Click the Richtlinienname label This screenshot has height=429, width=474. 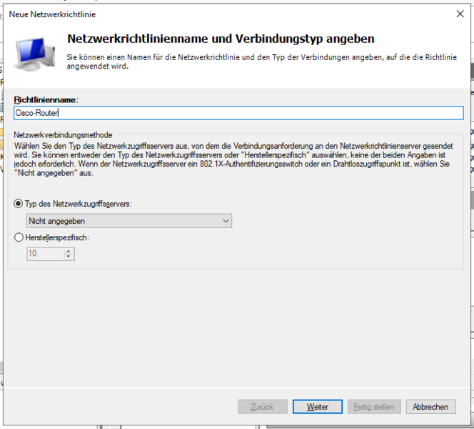[x=46, y=99]
